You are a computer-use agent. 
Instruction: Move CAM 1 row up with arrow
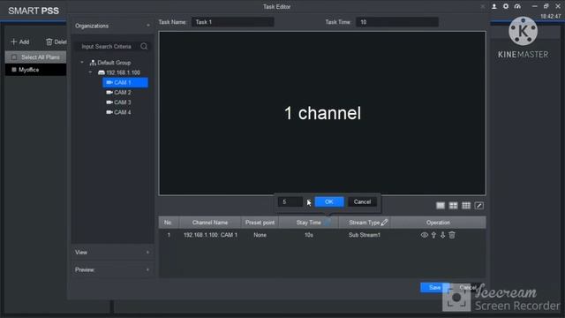(433, 235)
